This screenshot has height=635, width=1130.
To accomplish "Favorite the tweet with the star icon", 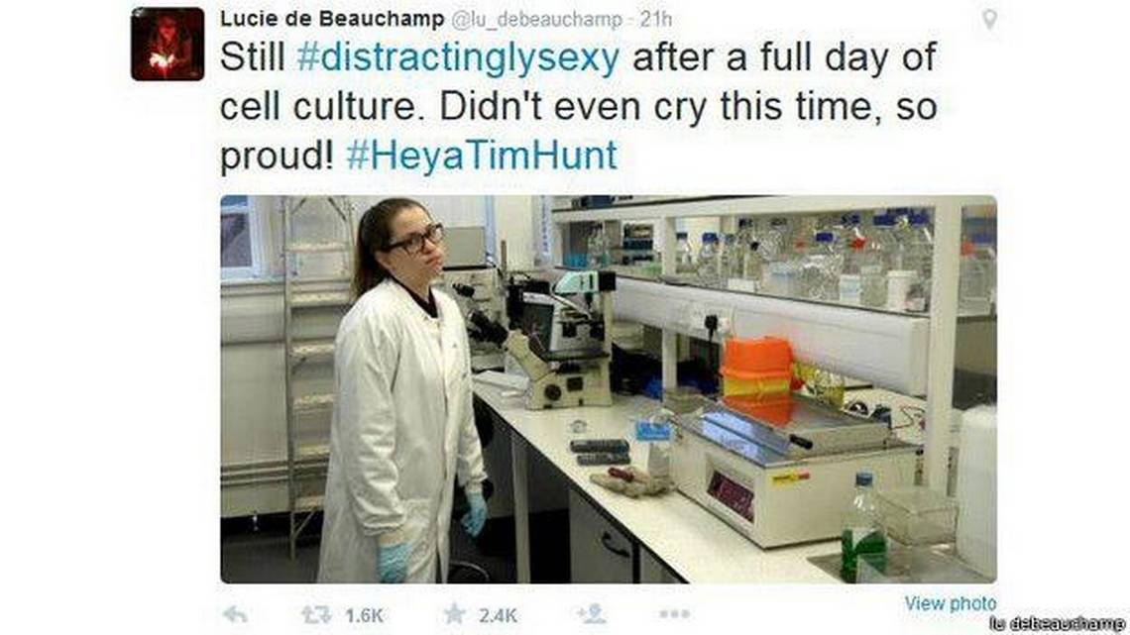I will pyautogui.click(x=454, y=614).
